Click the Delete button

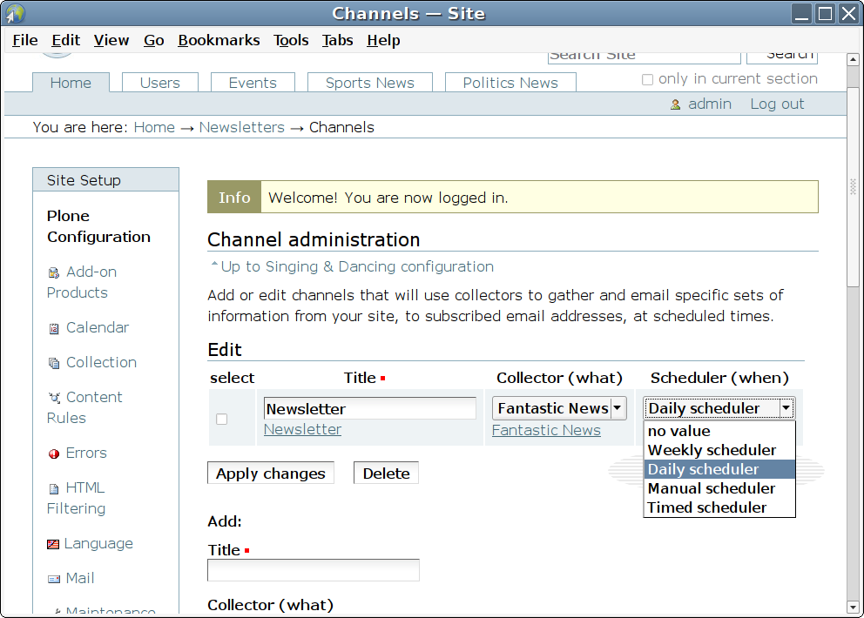coord(386,474)
